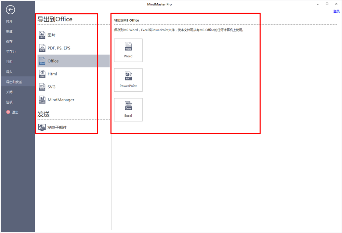Select 导入 in the sidebar

pos(10,72)
